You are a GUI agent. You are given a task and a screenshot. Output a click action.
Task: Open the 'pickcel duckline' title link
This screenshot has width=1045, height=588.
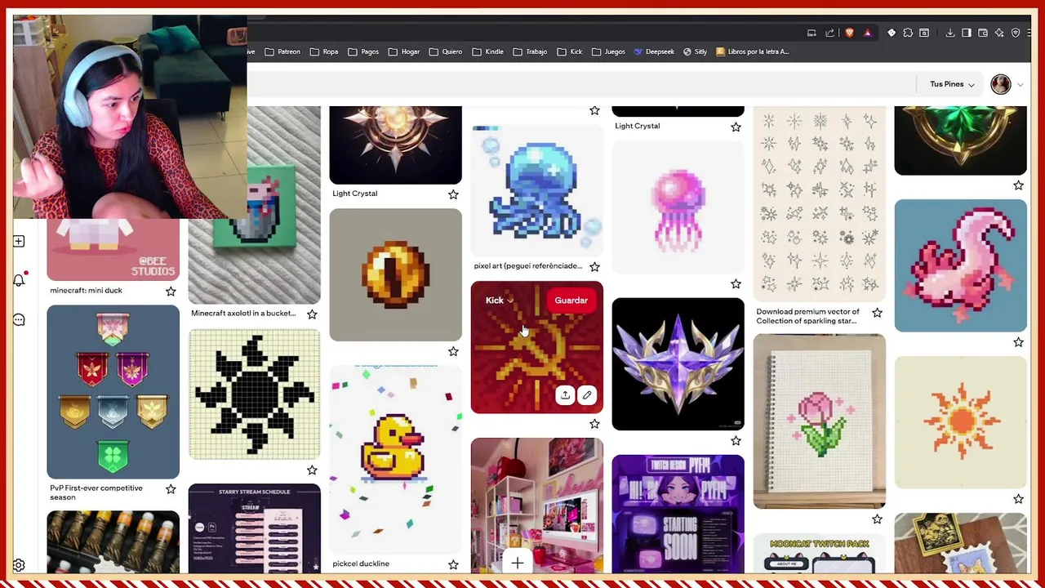[x=361, y=563]
